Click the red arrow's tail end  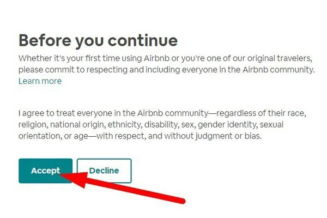click(182, 201)
